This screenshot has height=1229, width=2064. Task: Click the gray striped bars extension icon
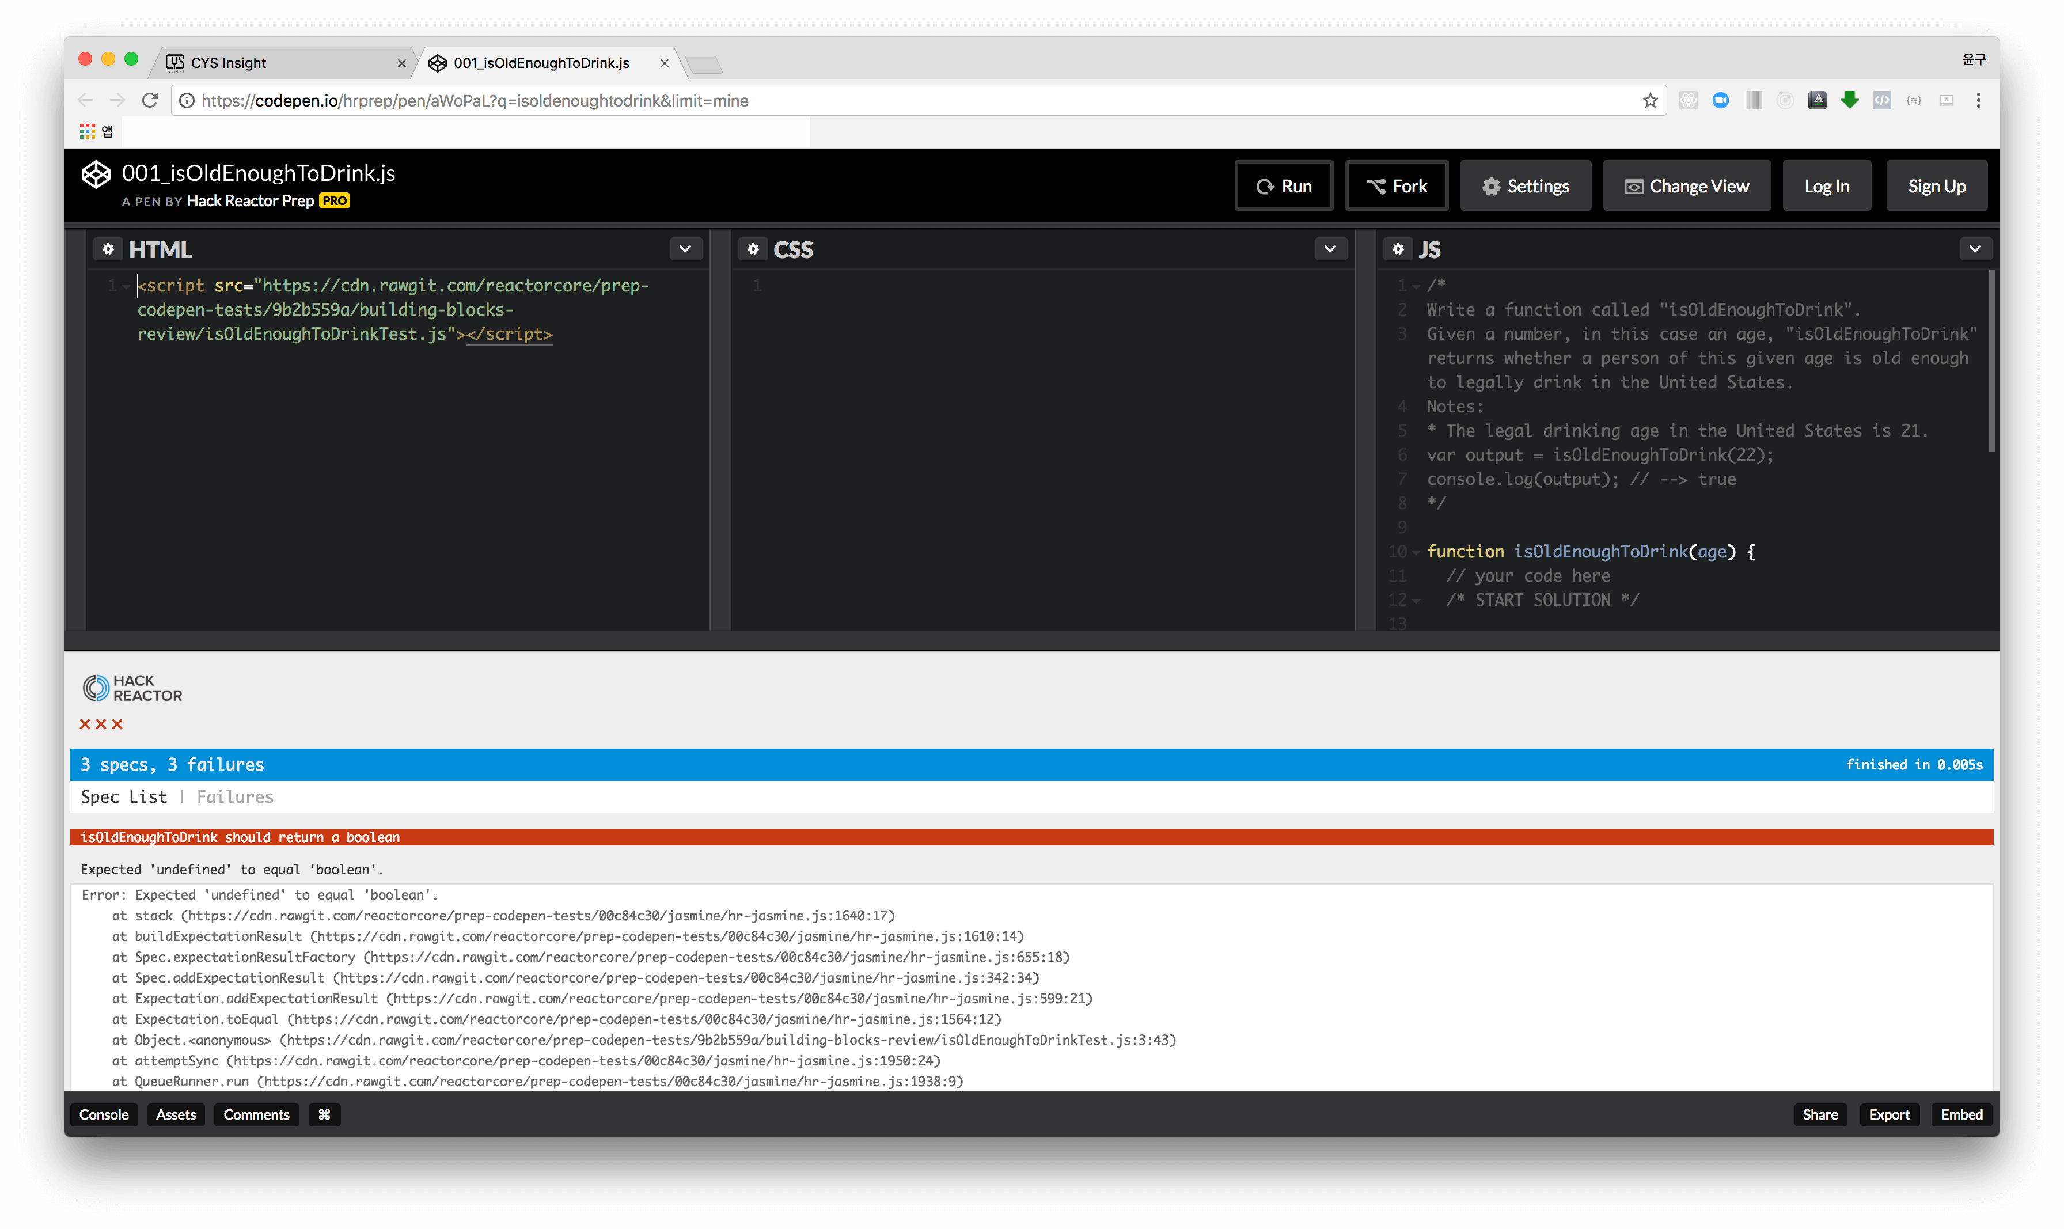1752,101
